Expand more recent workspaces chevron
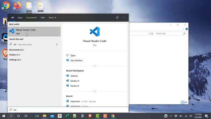The width and height of the screenshot is (211, 119). pyautogui.click(x=95, y=91)
